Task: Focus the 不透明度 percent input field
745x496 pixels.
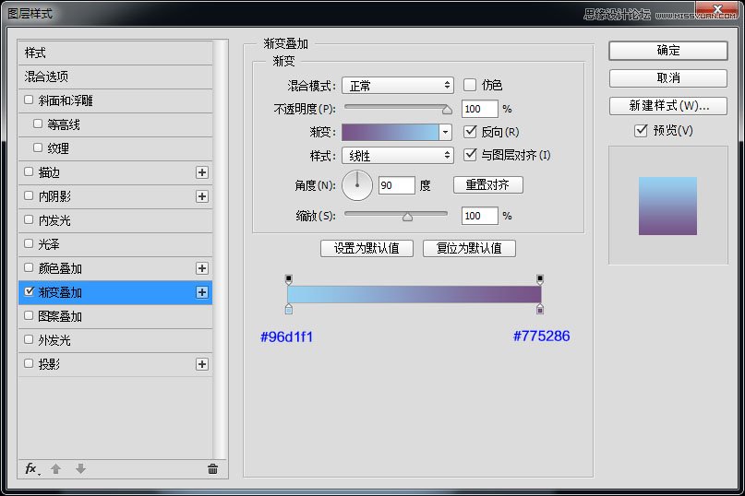Action: coord(480,109)
